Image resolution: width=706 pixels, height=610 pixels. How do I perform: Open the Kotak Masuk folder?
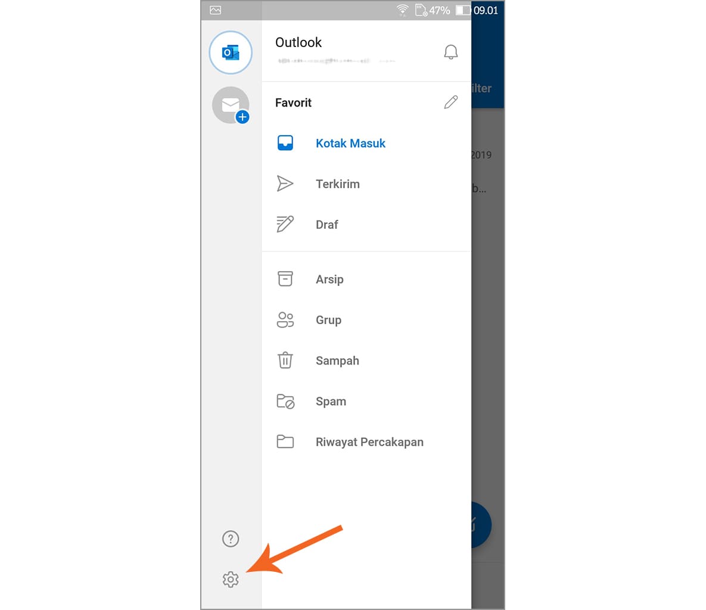[x=366, y=143]
